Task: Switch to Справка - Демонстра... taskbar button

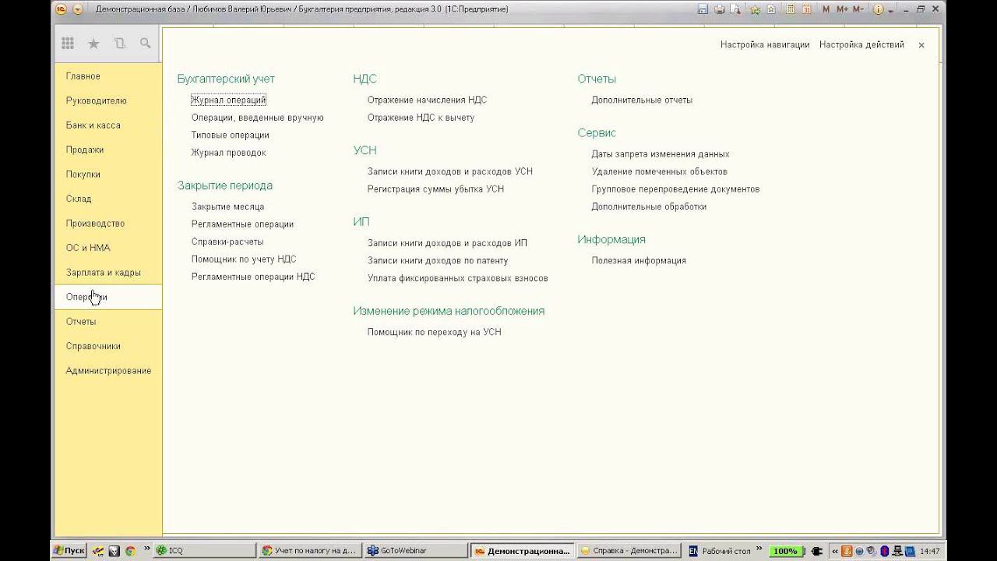Action: pos(629,550)
